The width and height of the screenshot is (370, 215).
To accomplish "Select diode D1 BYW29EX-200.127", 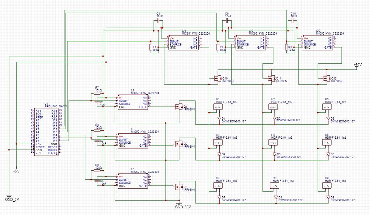I will [220, 118].
